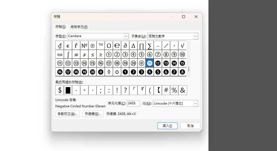Pick the dollar sign from recent symbols
Viewport: 277px width, 151px height.
[x=60, y=90]
